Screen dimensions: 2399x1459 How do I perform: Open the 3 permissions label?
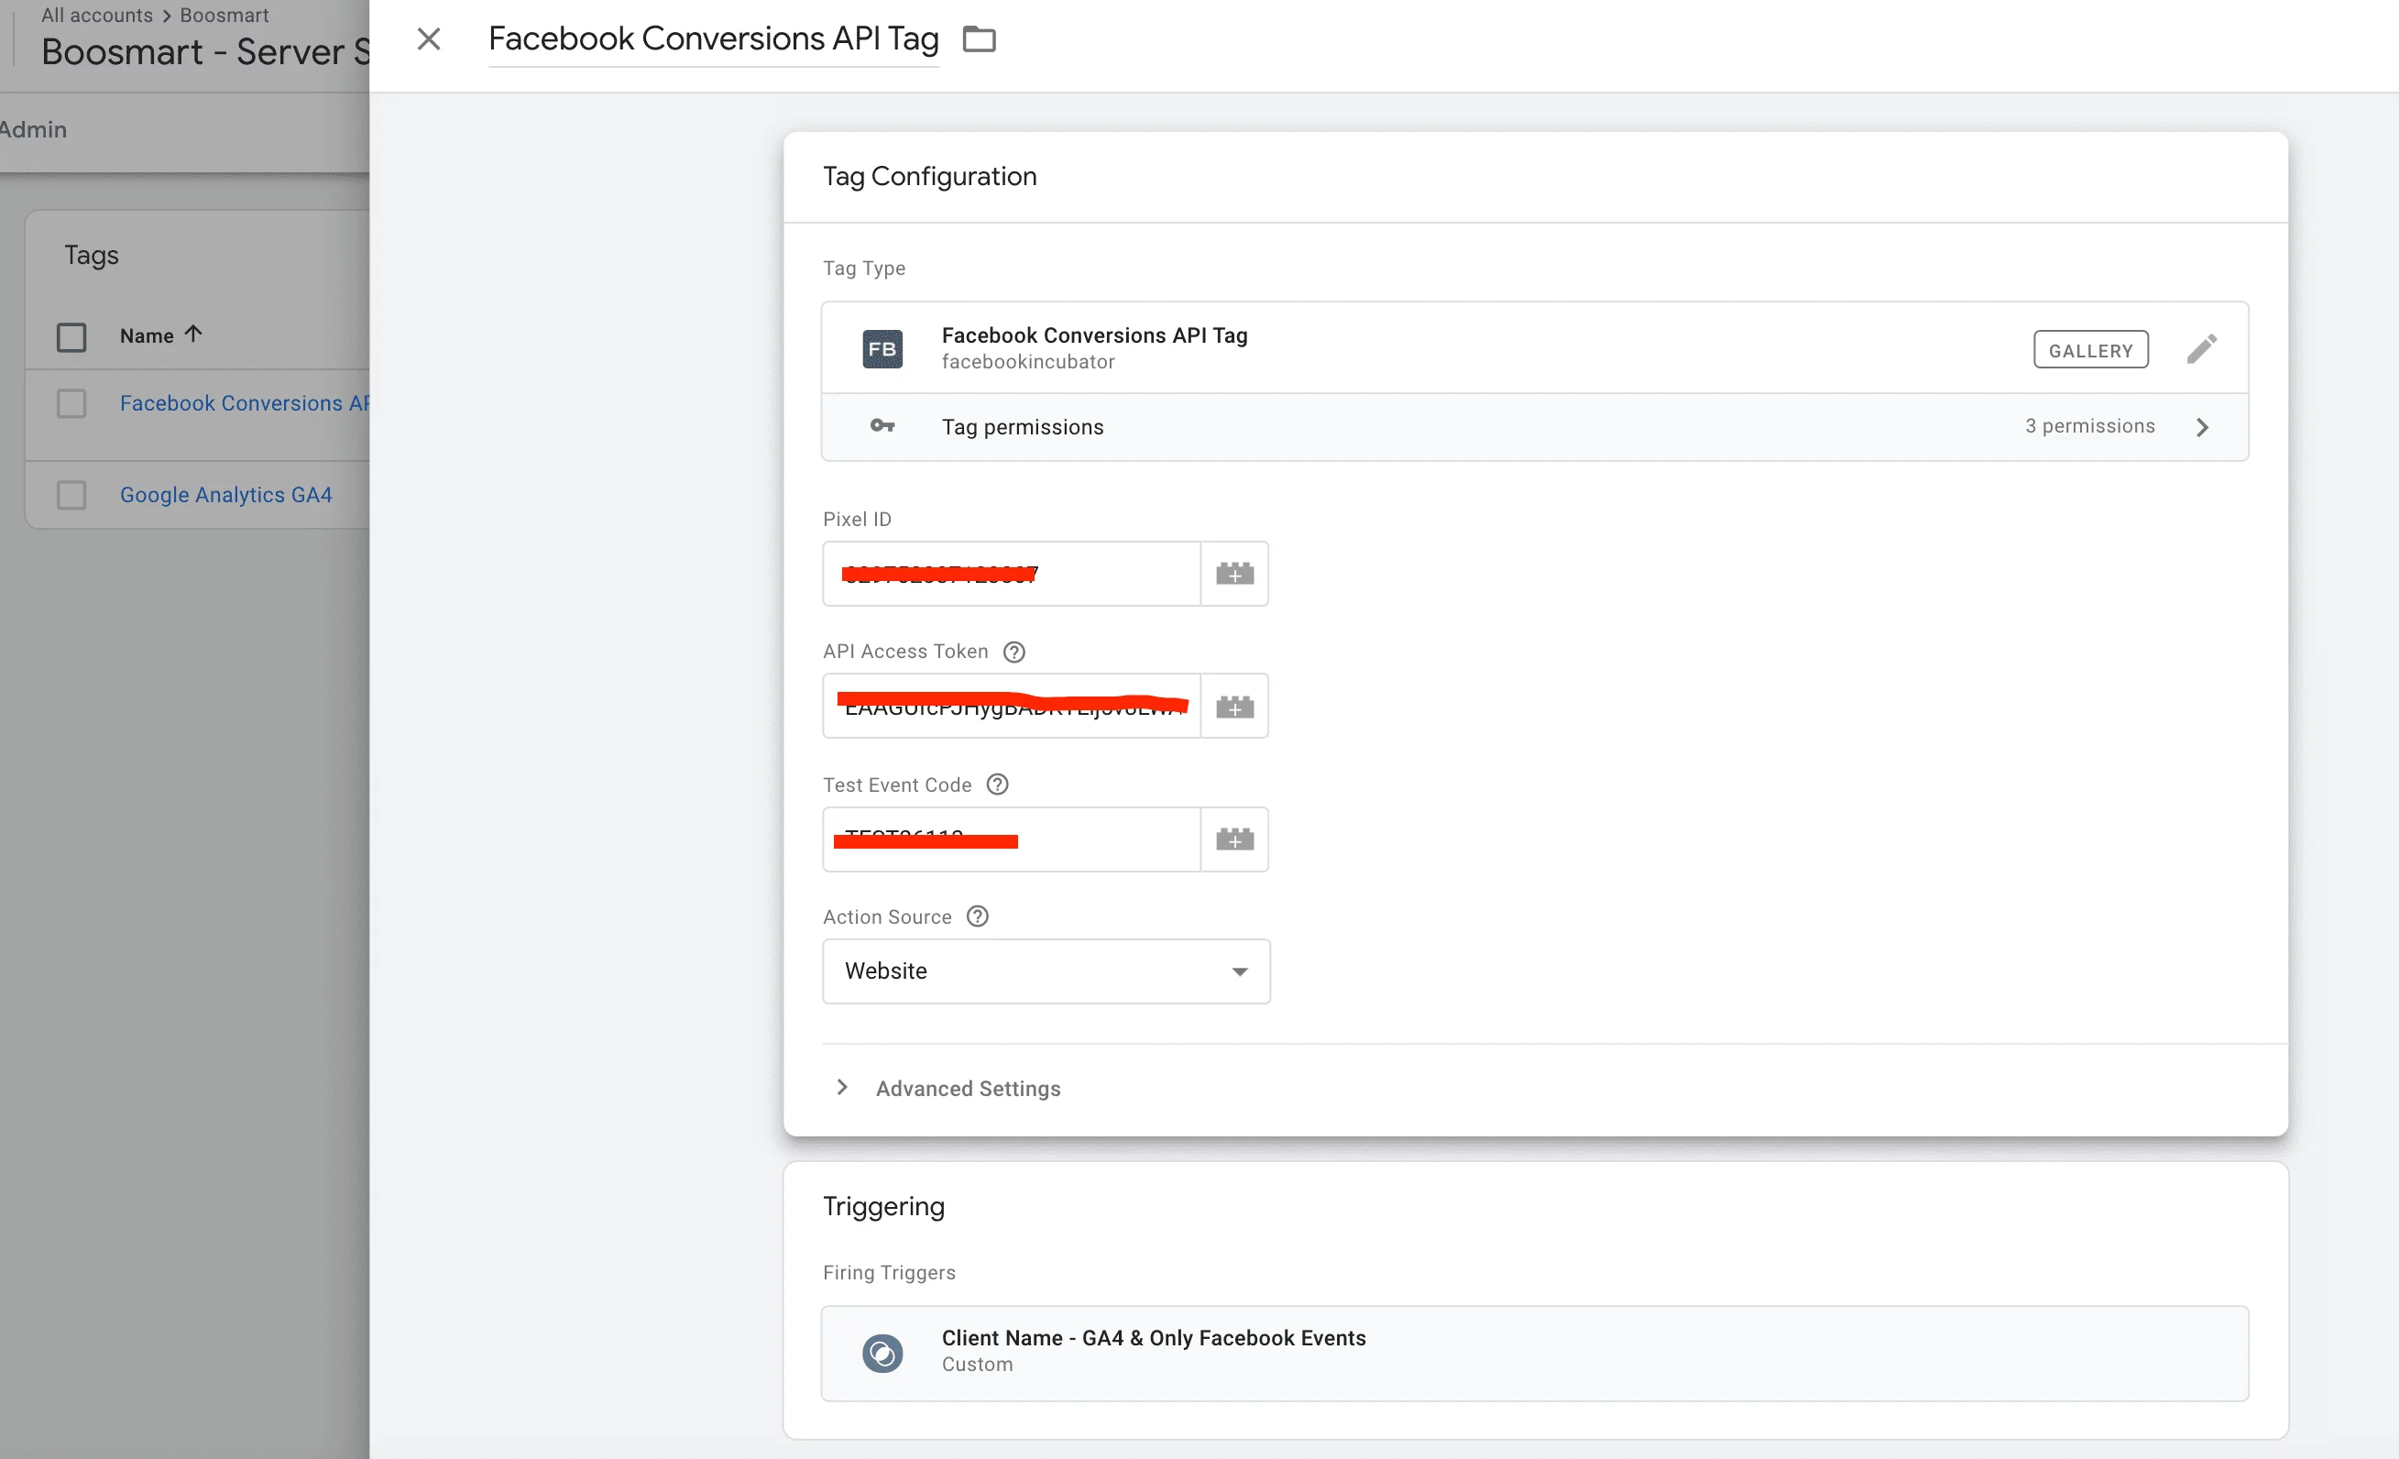(x=2089, y=425)
